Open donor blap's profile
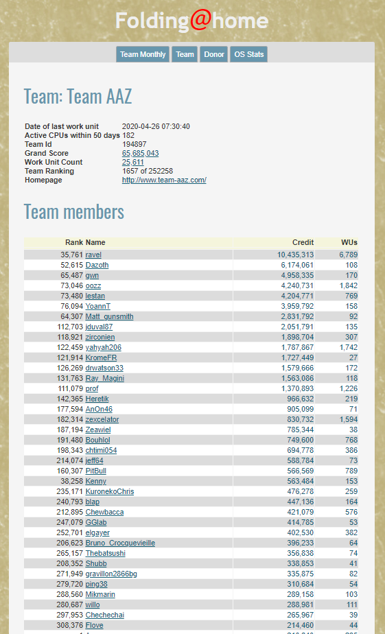This screenshot has width=385, height=634. click(93, 502)
